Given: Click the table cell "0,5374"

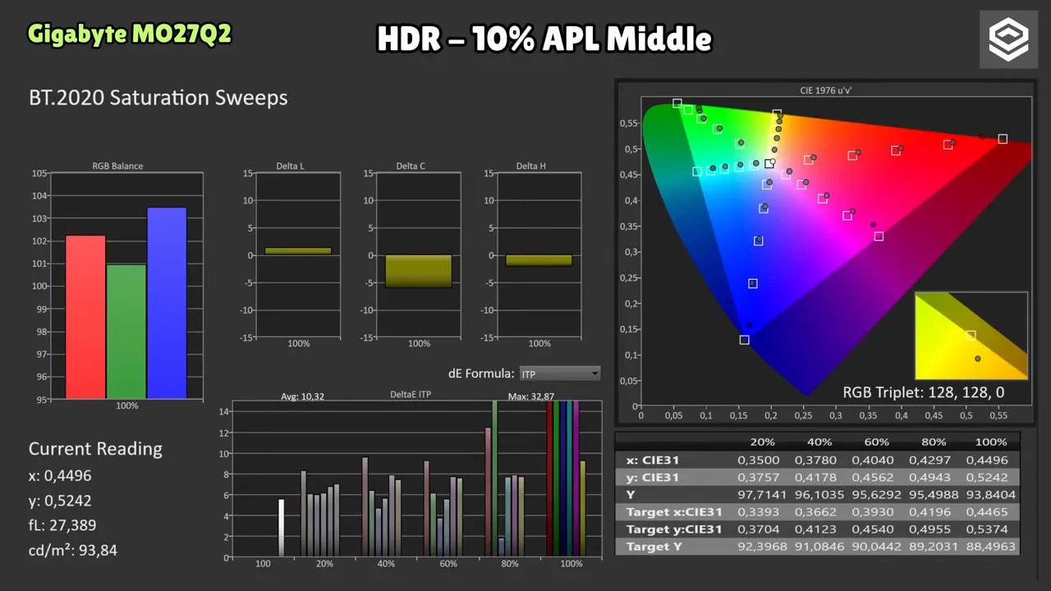Looking at the screenshot, I should 991,529.
